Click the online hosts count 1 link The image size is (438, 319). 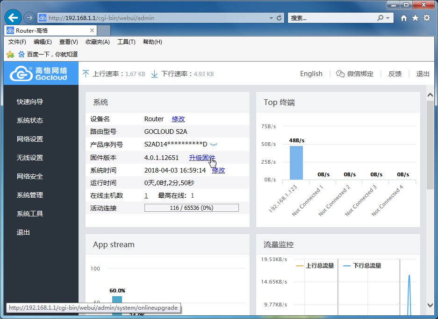pos(146,195)
